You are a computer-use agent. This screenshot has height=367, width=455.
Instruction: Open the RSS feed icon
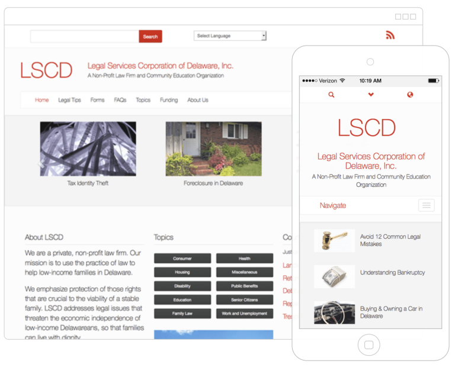[390, 35]
